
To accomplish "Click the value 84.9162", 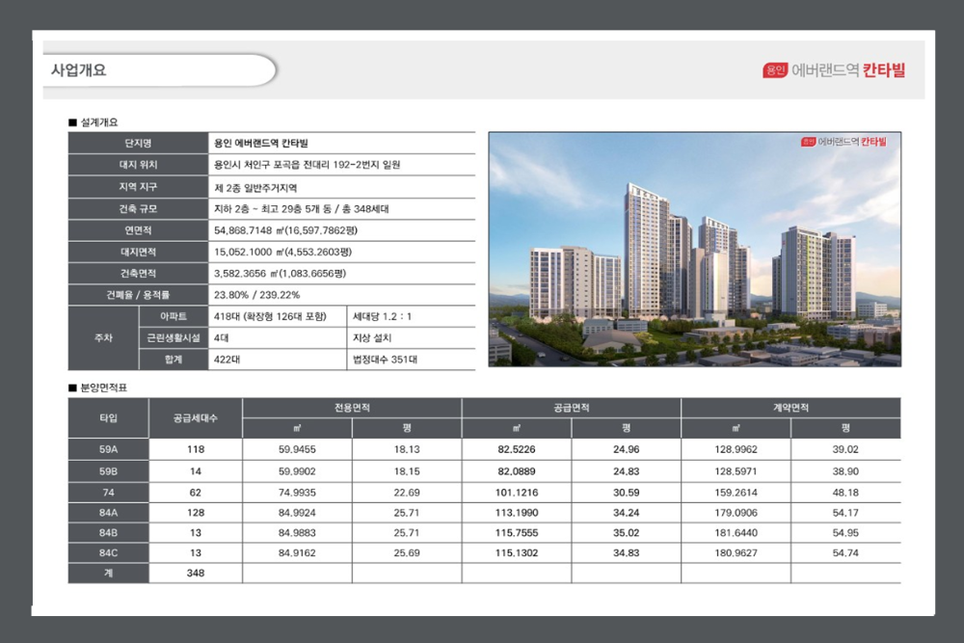I will click(x=297, y=553).
